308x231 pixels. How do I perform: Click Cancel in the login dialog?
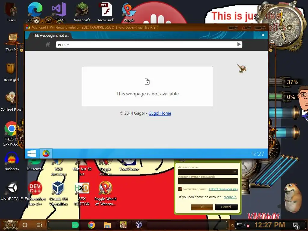click(226, 207)
